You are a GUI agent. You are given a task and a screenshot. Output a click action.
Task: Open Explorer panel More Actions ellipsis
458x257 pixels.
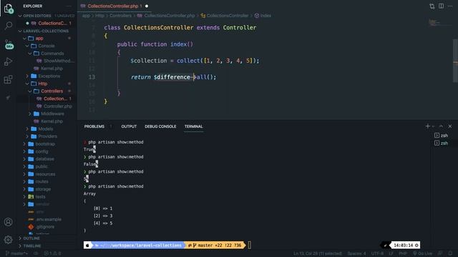click(x=69, y=6)
